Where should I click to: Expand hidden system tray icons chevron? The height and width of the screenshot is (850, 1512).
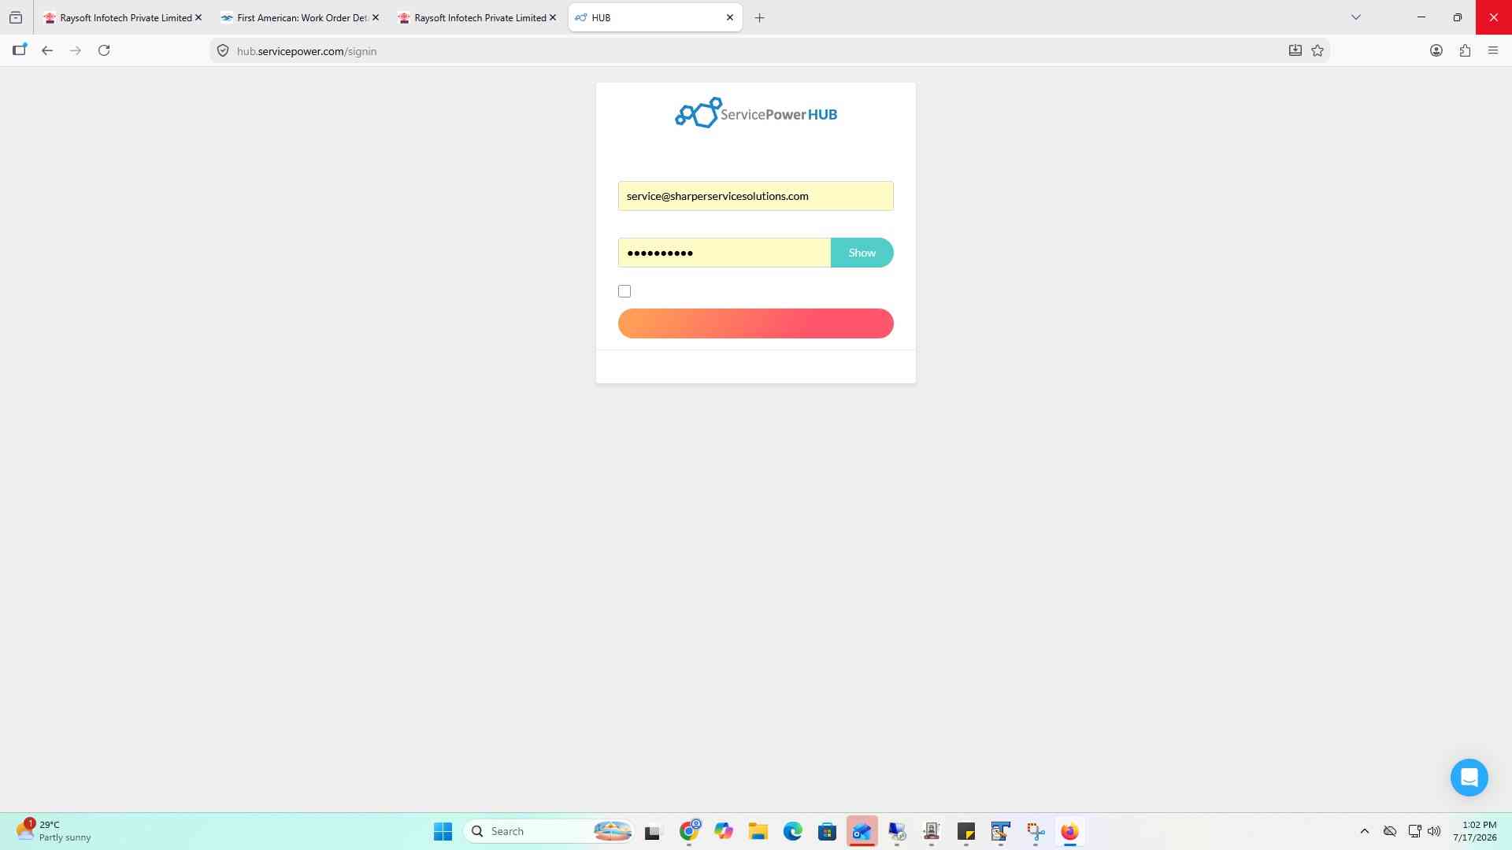coord(1365,831)
